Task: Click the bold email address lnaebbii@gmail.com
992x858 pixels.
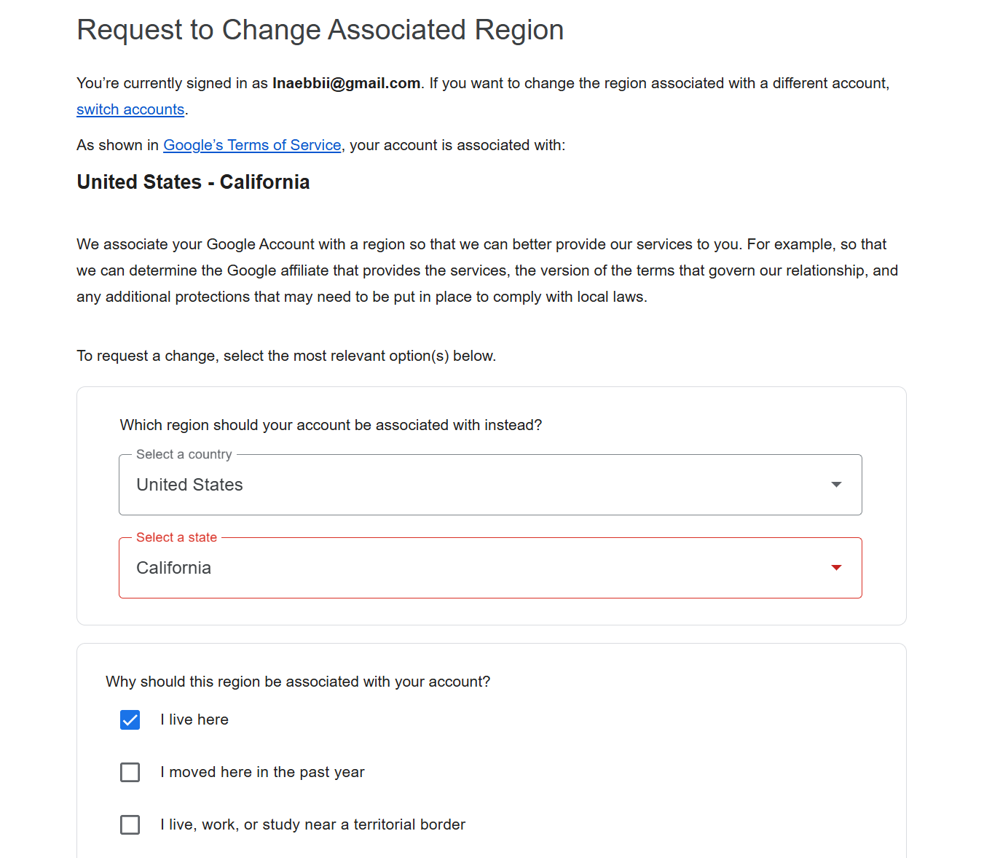Action: 346,83
